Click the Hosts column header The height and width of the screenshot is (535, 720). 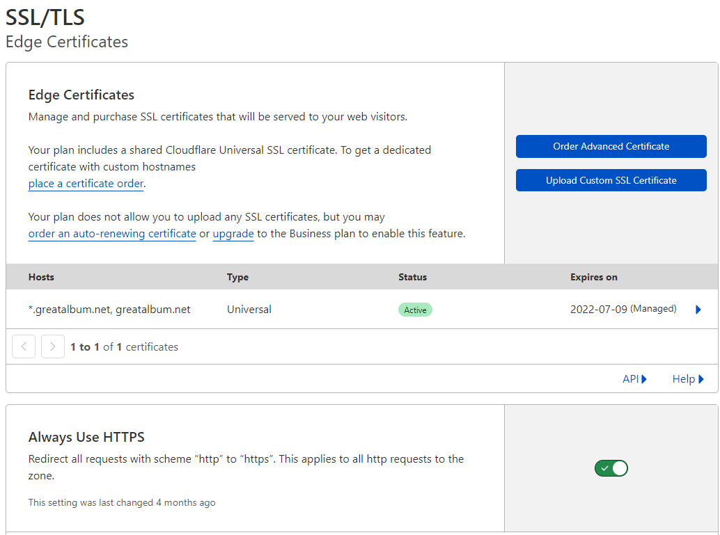(x=41, y=277)
